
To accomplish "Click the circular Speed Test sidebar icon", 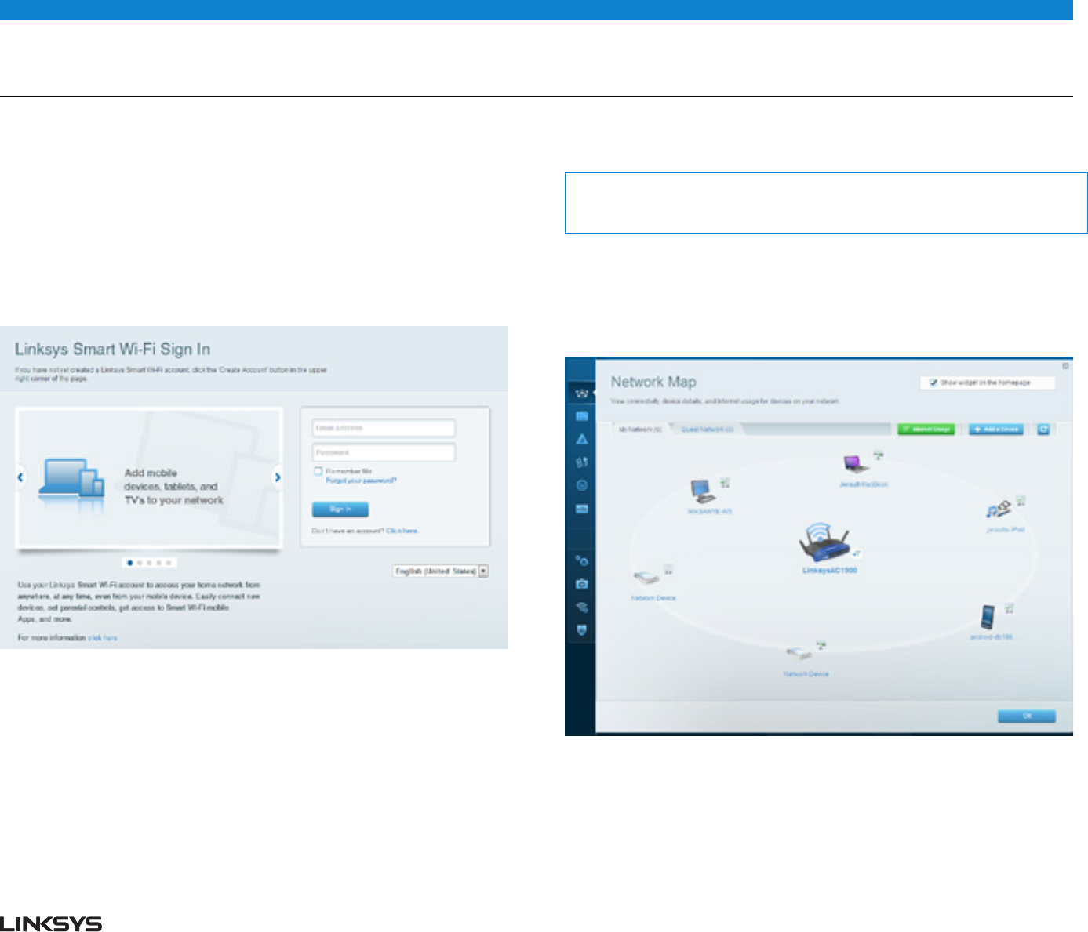I will pos(581,485).
